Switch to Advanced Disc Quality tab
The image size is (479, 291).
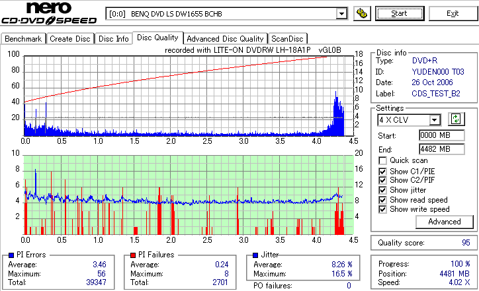click(225, 39)
